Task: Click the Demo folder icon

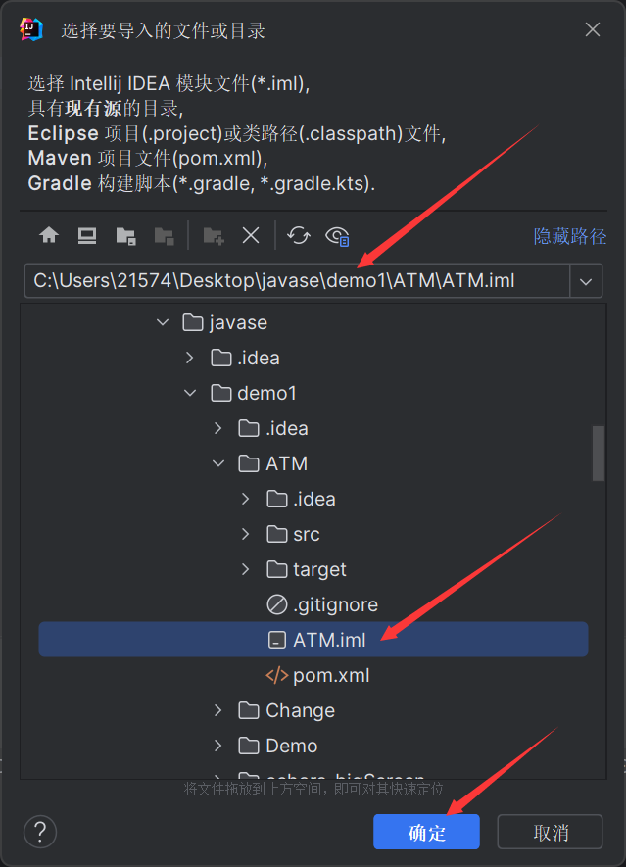Action: [249, 746]
